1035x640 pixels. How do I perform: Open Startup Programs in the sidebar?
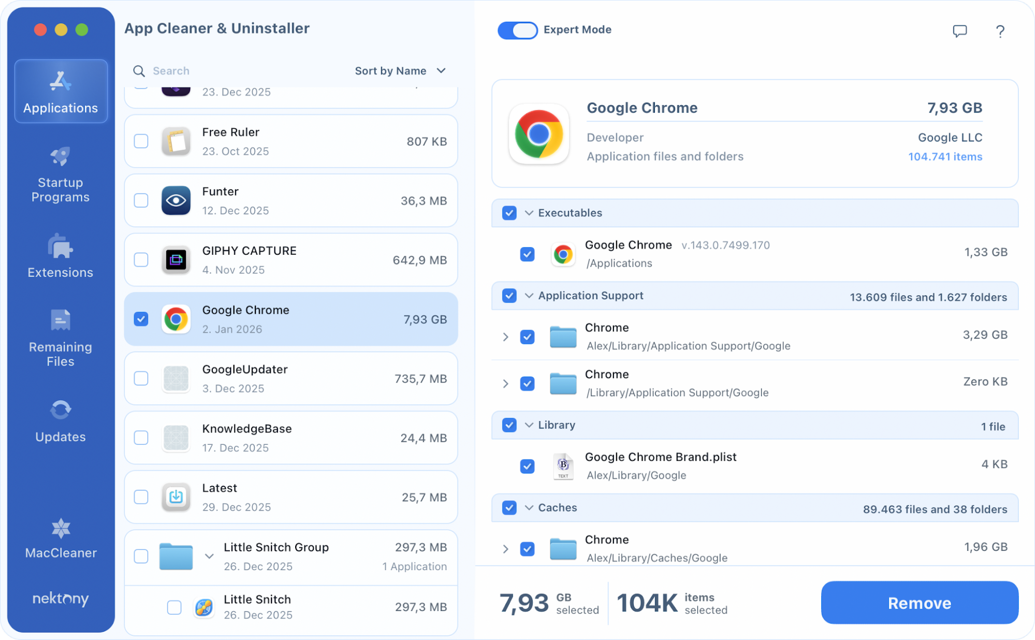[61, 175]
